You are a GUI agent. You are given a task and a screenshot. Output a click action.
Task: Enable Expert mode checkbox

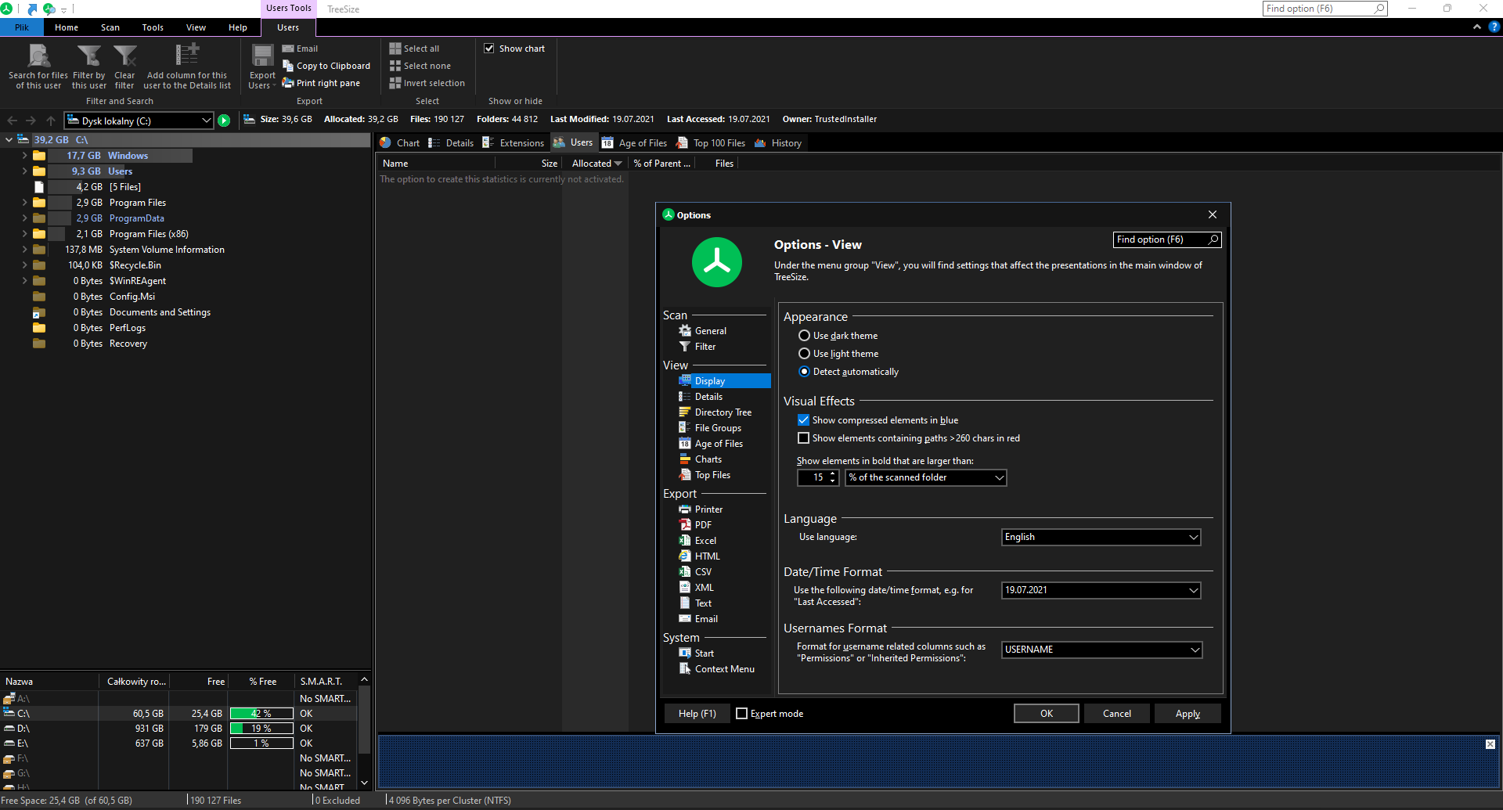[741, 714]
